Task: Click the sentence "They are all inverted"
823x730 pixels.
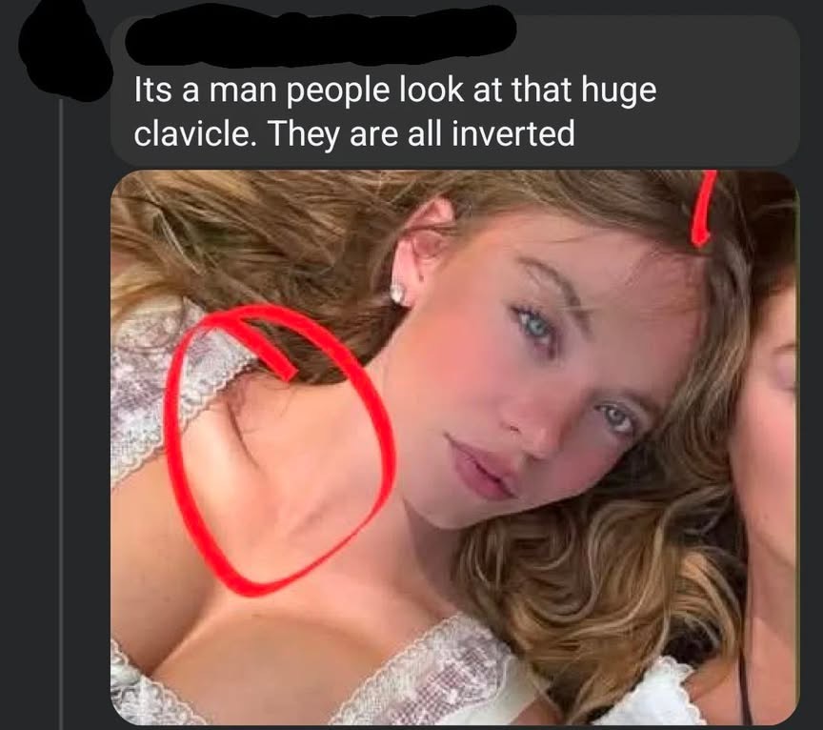Action: point(423,133)
